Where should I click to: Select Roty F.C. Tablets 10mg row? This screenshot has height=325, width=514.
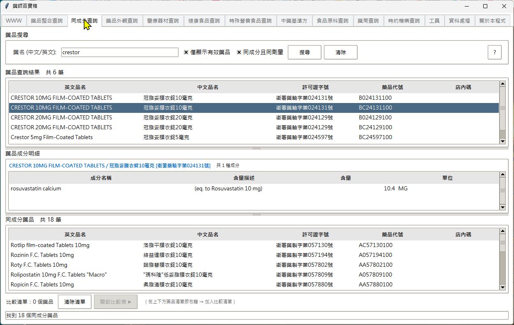254,265
